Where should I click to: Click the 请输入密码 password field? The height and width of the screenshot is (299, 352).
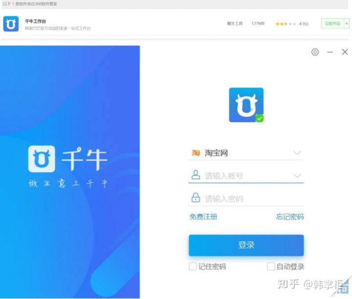click(246, 198)
